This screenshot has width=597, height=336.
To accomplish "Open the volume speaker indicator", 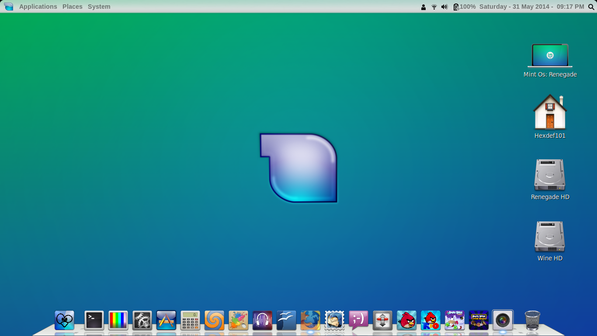I will (444, 7).
